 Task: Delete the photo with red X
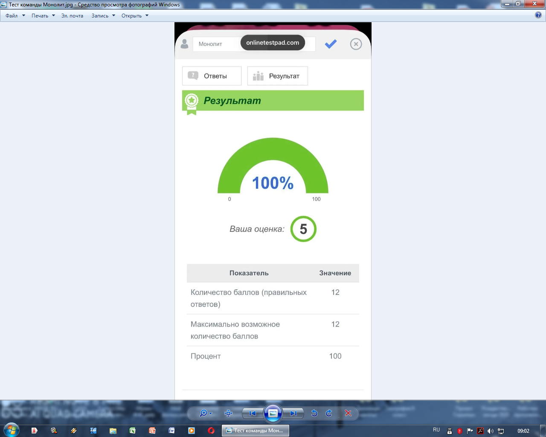click(348, 413)
